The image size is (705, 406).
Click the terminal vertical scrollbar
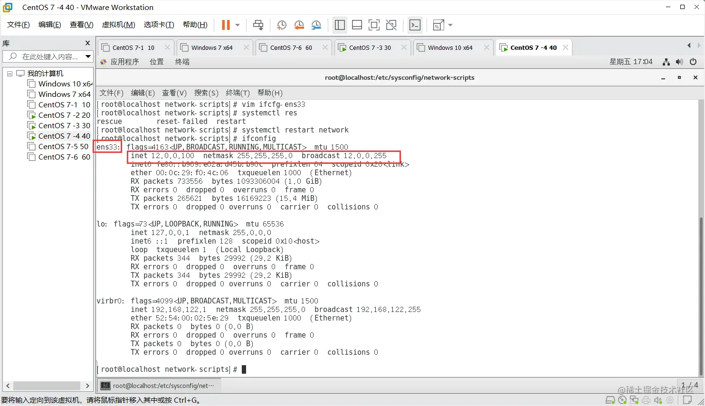click(x=701, y=296)
